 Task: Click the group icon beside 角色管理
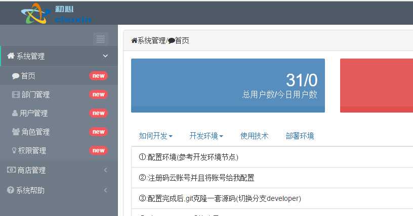(x=16, y=132)
